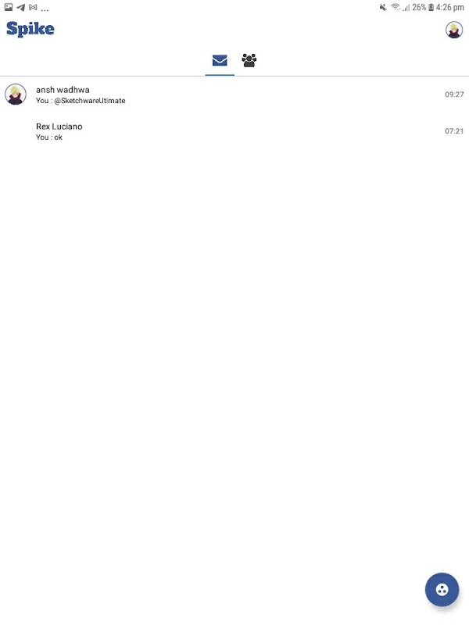Tap the Gmail notification icon
This screenshot has height=625, width=469.
33,7
